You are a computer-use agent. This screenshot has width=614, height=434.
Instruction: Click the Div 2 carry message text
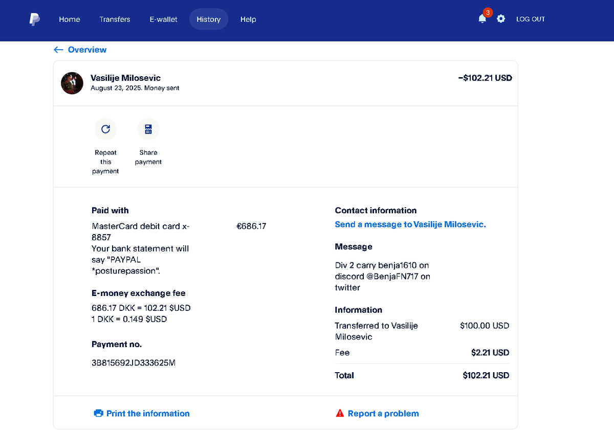click(383, 277)
